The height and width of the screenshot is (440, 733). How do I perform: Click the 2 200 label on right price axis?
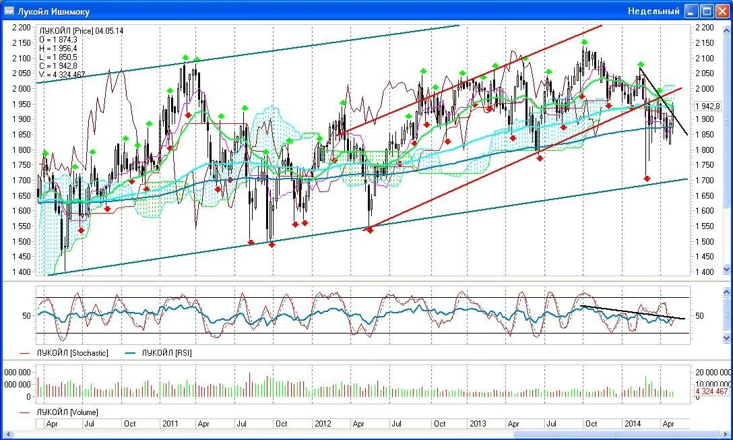pyautogui.click(x=705, y=28)
